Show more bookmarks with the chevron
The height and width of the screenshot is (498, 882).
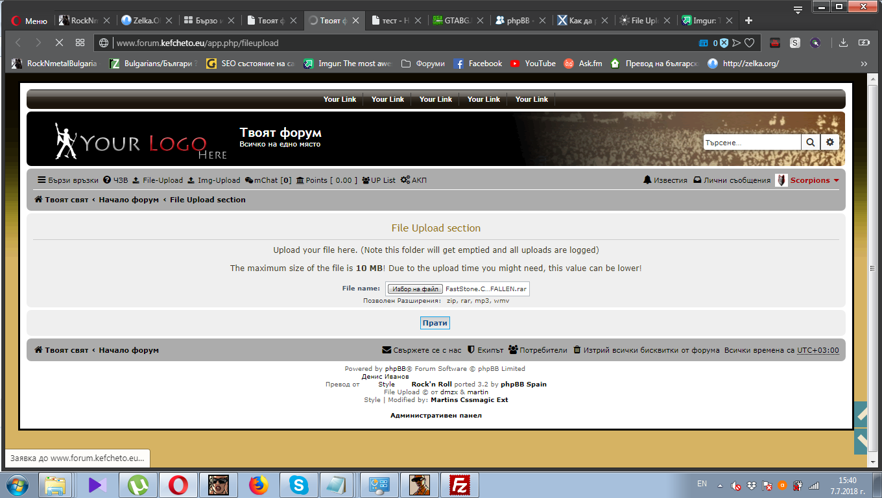click(x=864, y=64)
